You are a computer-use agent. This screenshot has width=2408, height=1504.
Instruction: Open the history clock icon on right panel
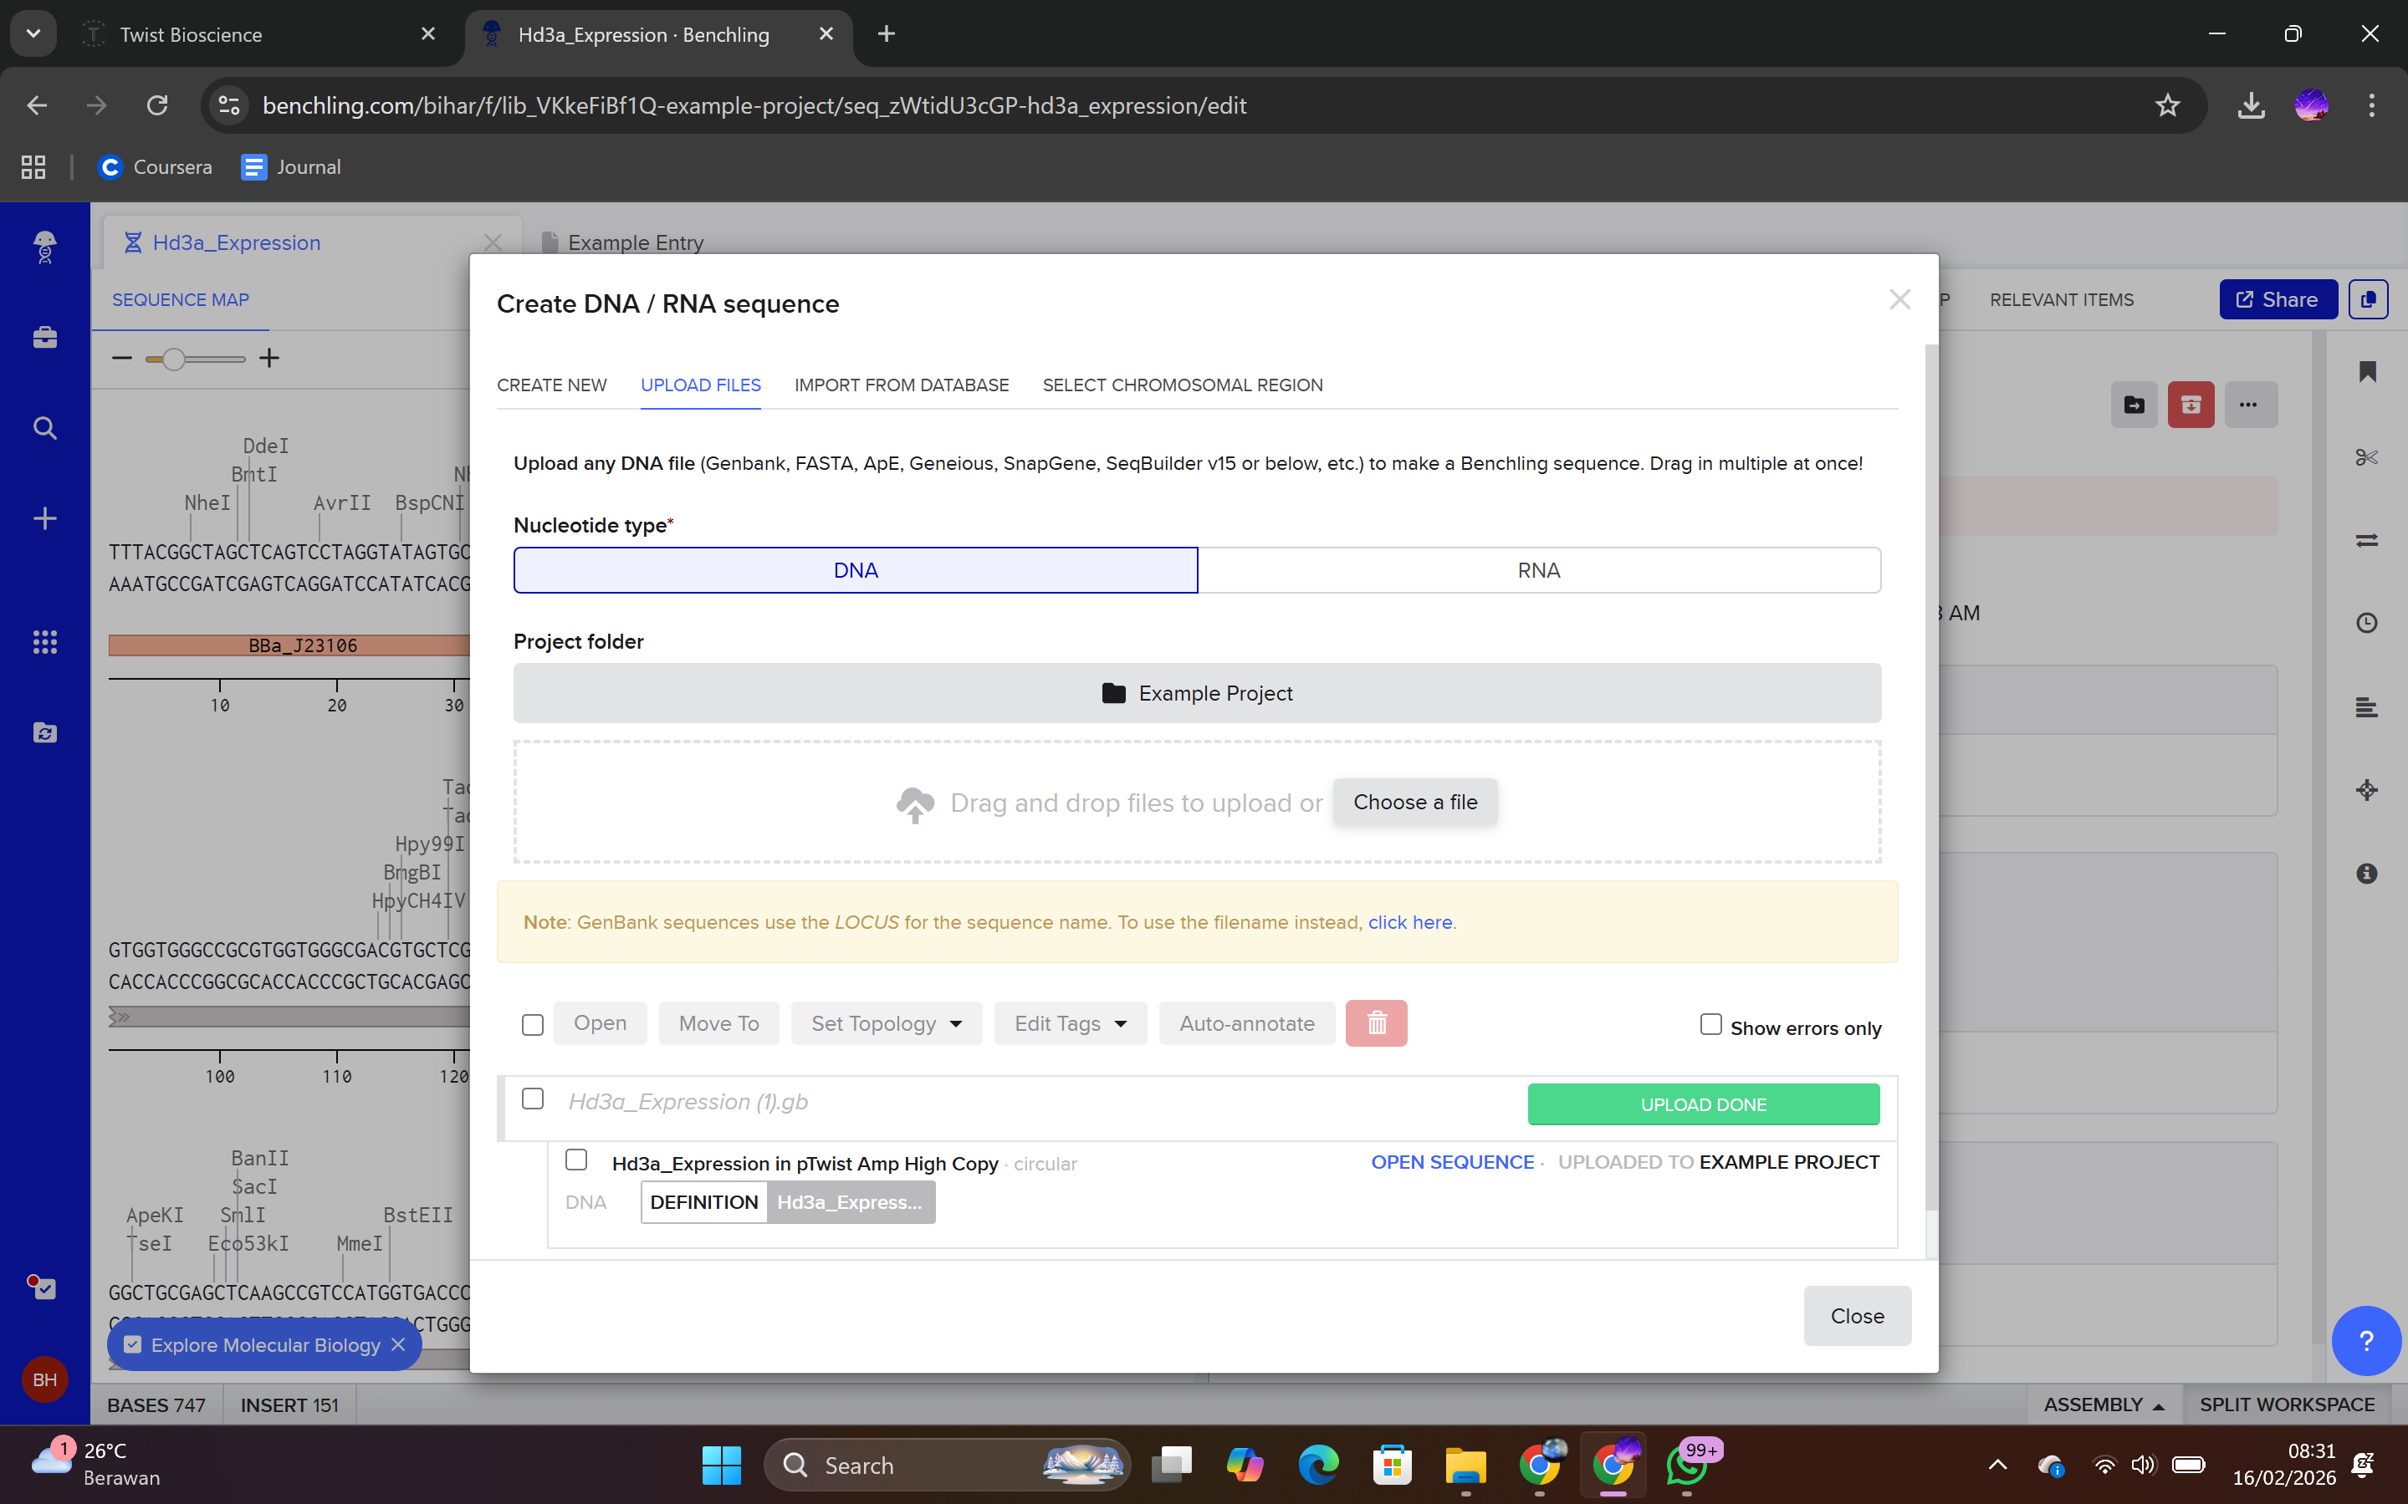2366,623
